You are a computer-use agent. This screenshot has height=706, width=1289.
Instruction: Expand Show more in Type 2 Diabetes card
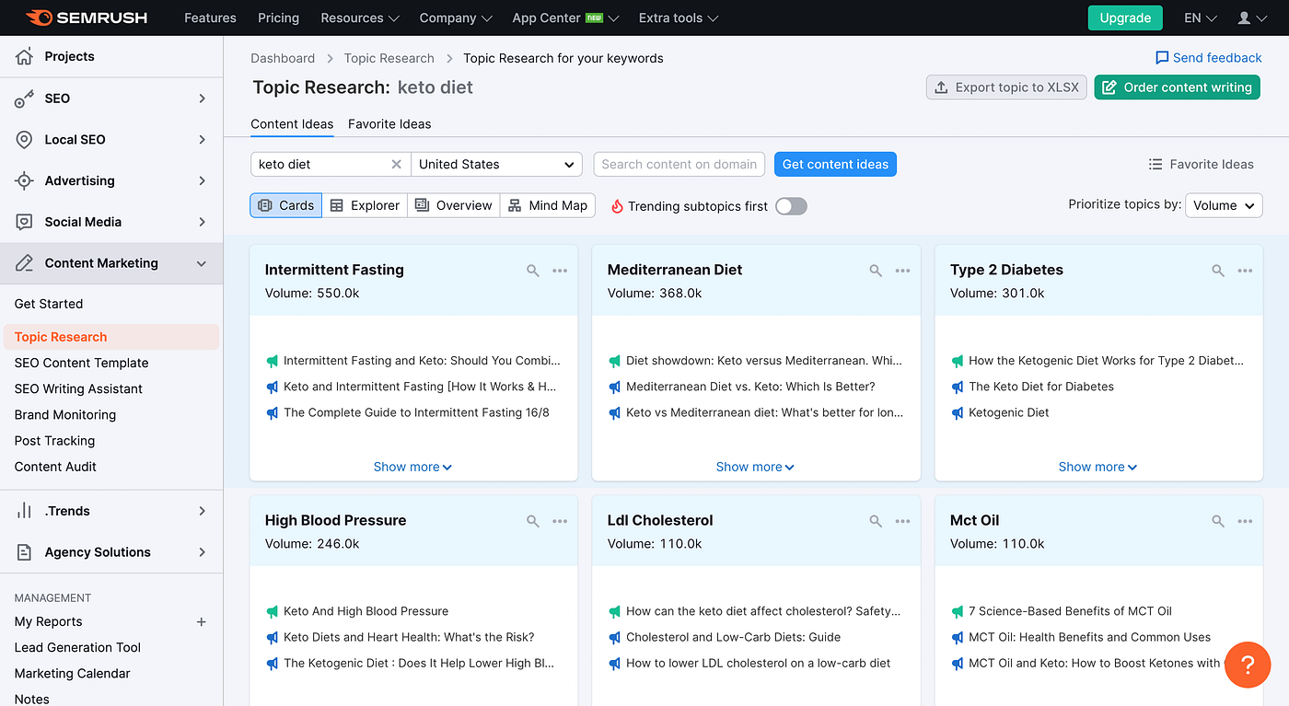(1097, 467)
